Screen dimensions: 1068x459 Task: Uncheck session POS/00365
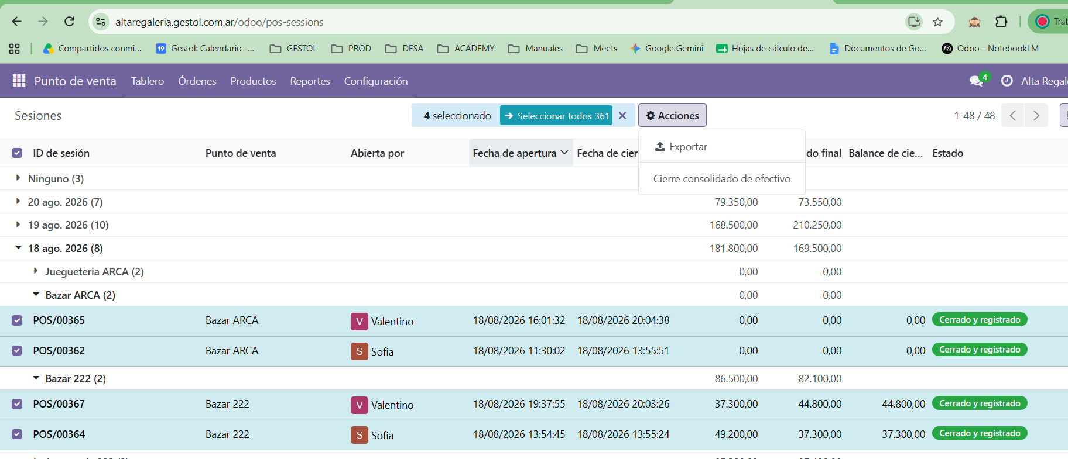coord(17,320)
